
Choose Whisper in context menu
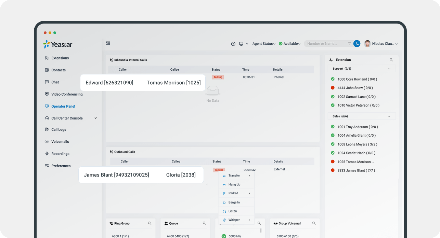coord(236,220)
